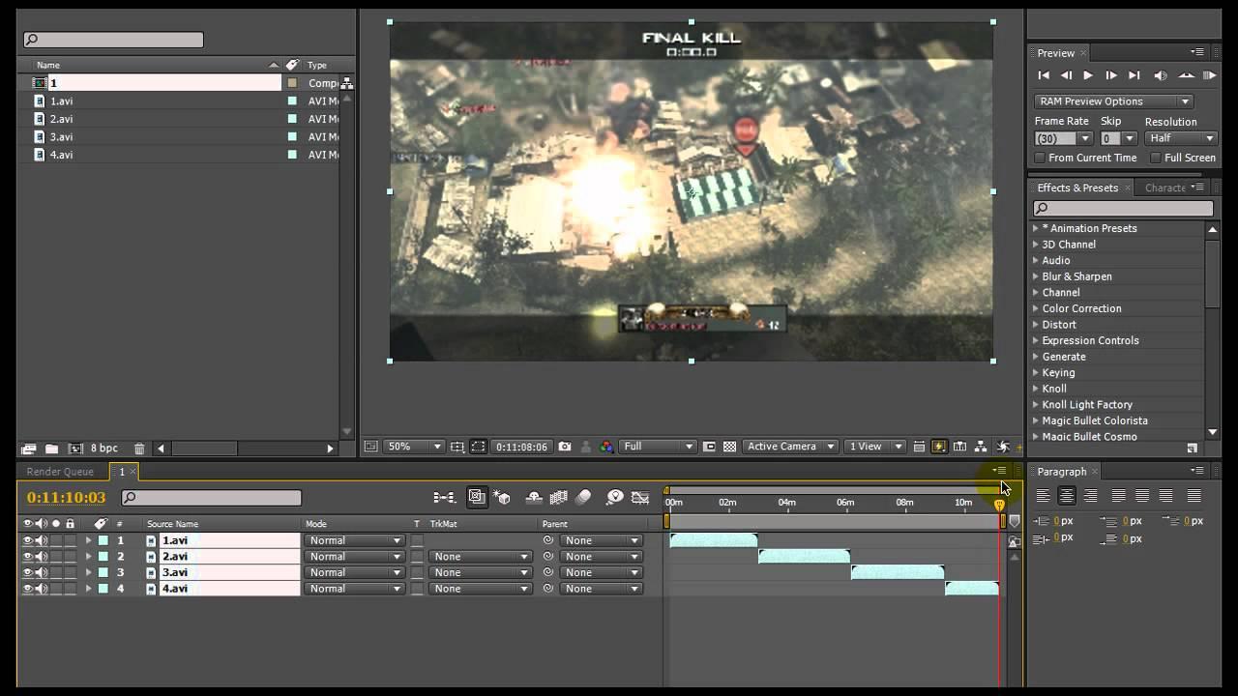The height and width of the screenshot is (696, 1238).
Task: Toggle Fast Previews button in viewer
Action: click(939, 447)
